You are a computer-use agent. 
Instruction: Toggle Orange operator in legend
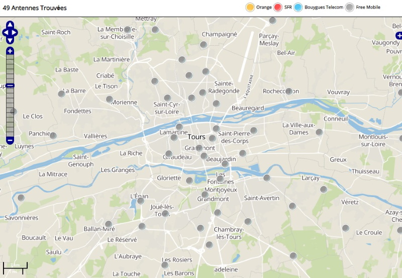click(250, 8)
